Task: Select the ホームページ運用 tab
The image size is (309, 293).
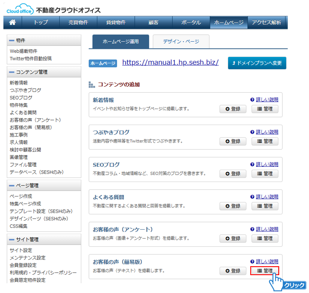Action: 121,42
